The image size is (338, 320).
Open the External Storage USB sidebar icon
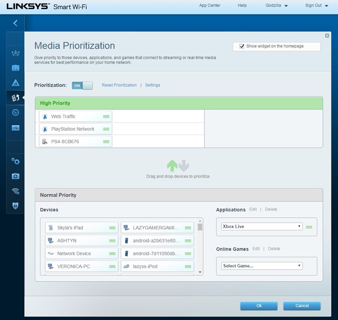[16, 128]
